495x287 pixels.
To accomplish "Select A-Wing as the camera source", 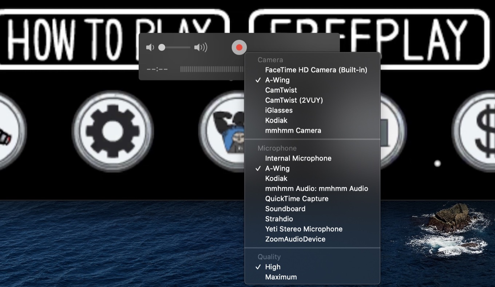I will tap(277, 80).
